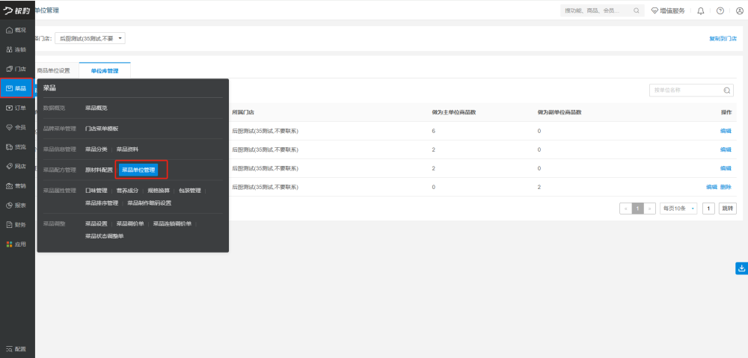Open the 报表 reports sidebar item

coord(16,206)
